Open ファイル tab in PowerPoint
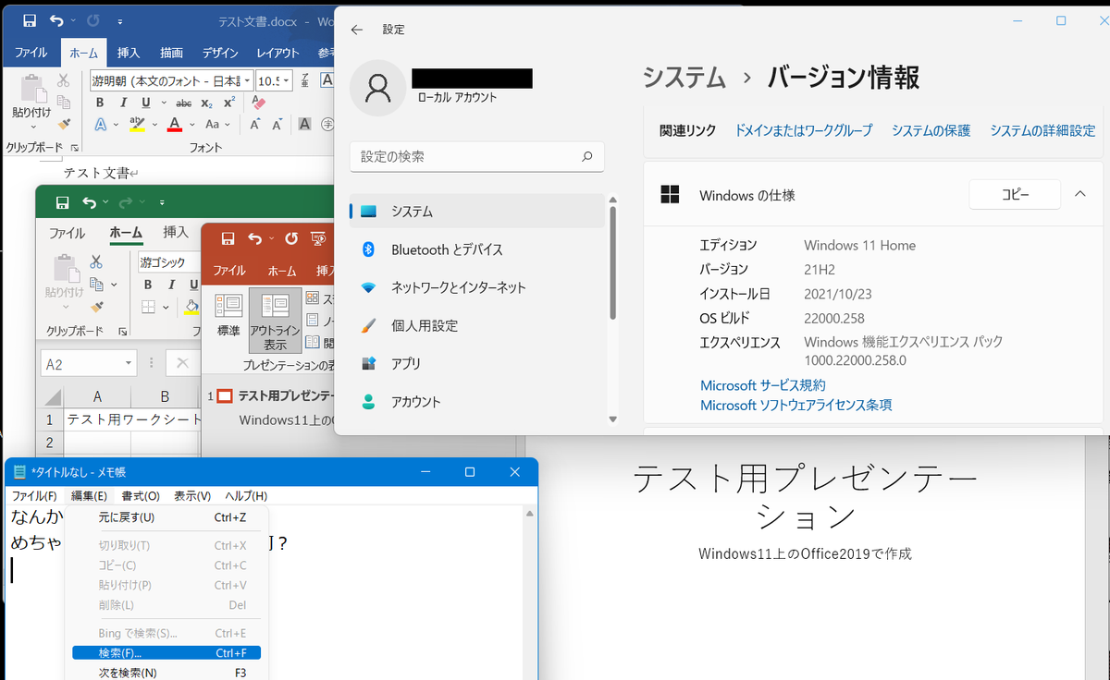The image size is (1110, 680). point(229,271)
